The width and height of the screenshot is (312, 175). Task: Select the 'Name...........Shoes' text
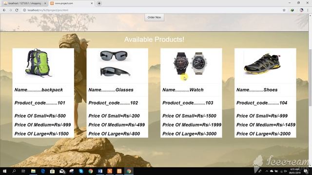pos(257,90)
